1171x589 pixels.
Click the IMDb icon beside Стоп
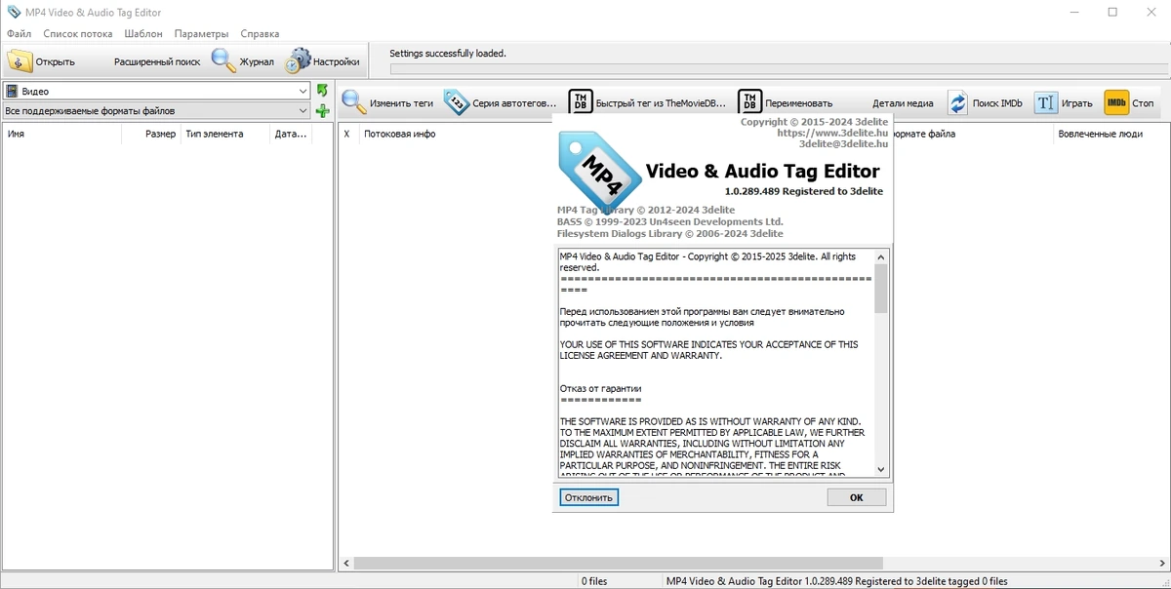point(1115,102)
